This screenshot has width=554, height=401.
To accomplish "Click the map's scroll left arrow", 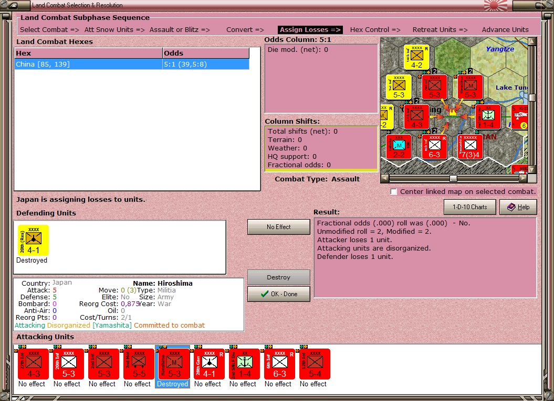I will (384, 178).
